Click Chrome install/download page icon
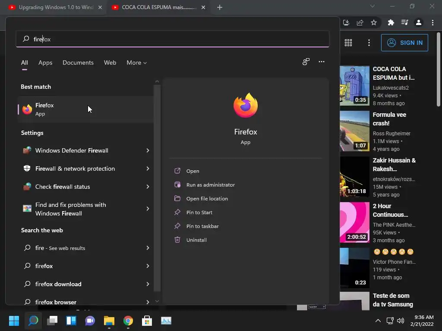Image resolution: width=442 pixels, height=331 pixels. pyautogui.click(x=346, y=22)
